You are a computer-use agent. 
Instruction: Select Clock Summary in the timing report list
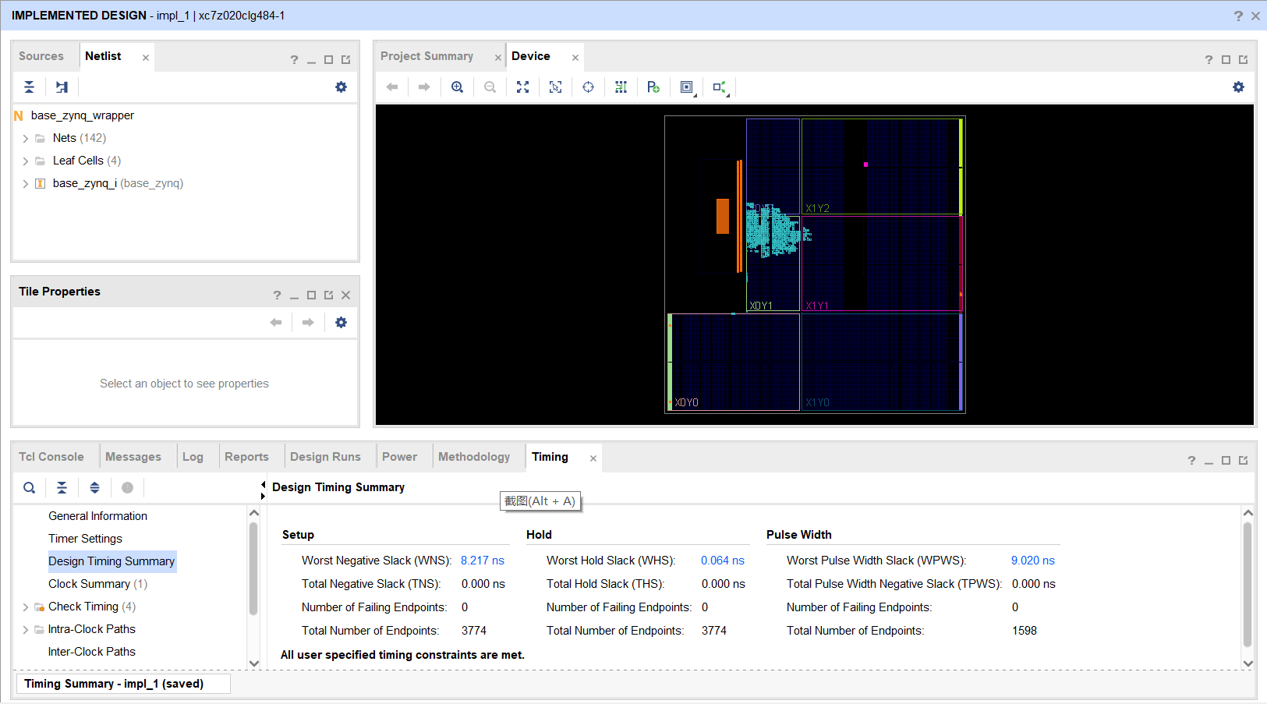coord(90,583)
